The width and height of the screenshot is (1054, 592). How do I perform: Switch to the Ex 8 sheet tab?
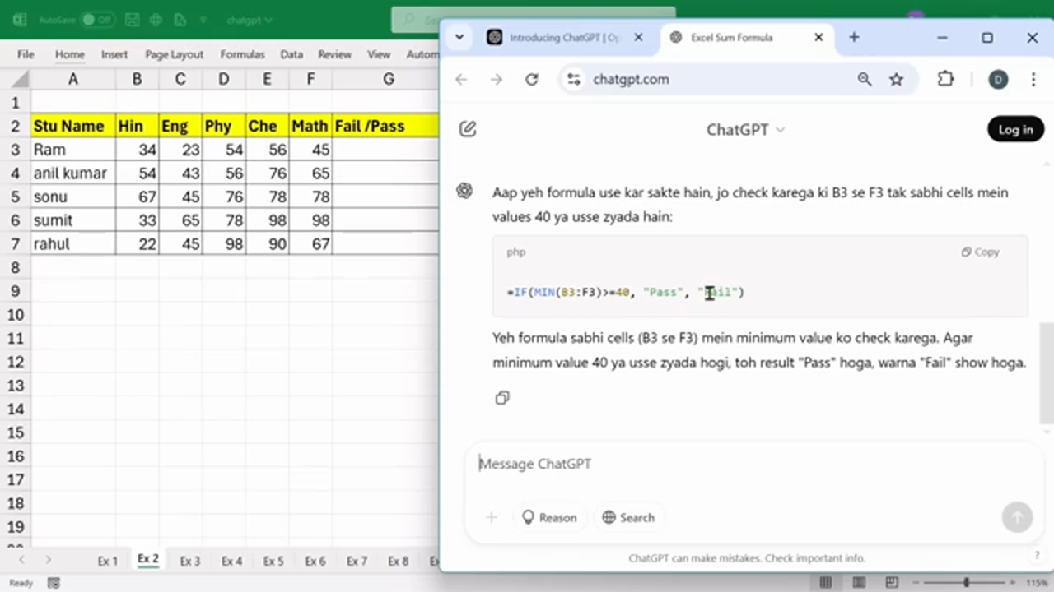(399, 561)
